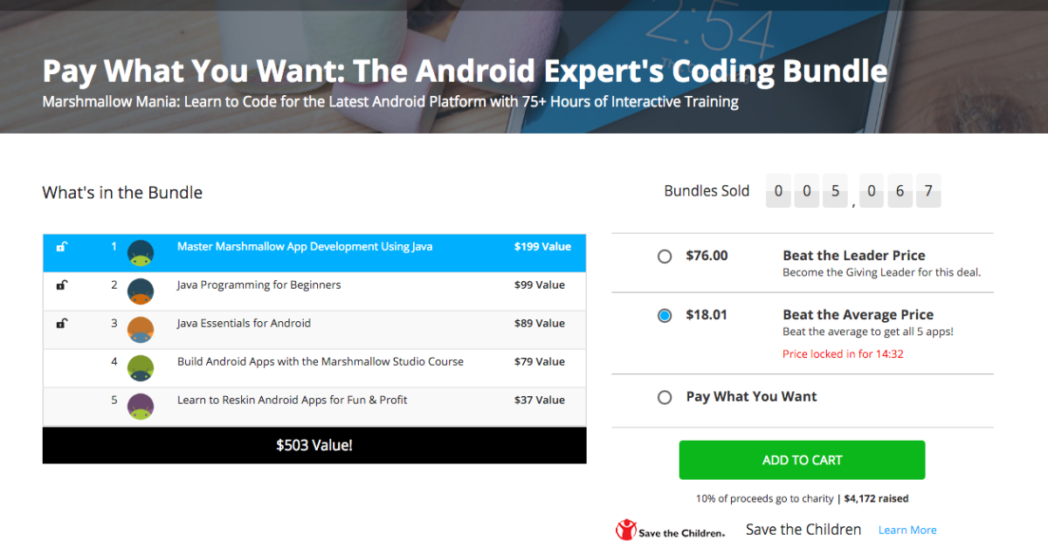Click the unlock icon on Java Programming row

point(61,285)
